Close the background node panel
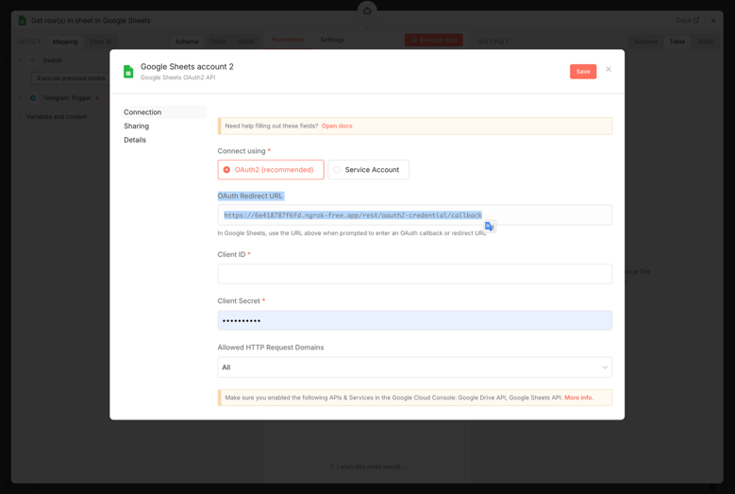735x494 pixels. [x=713, y=20]
